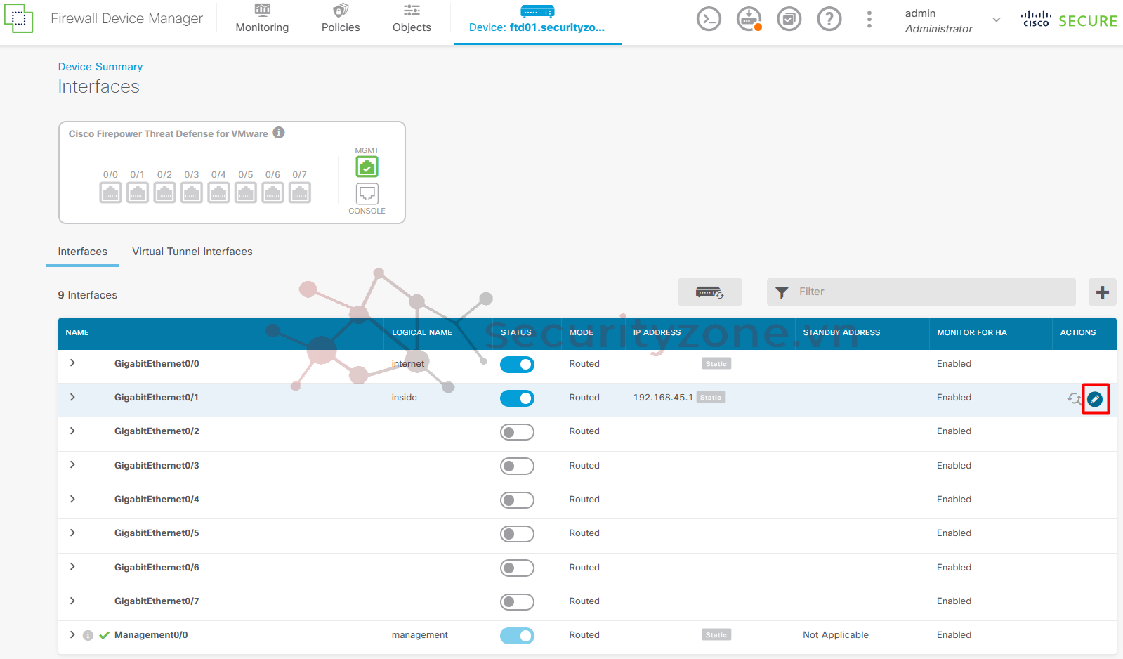Enable GigabitEthernet0/2 status switch

tap(517, 432)
